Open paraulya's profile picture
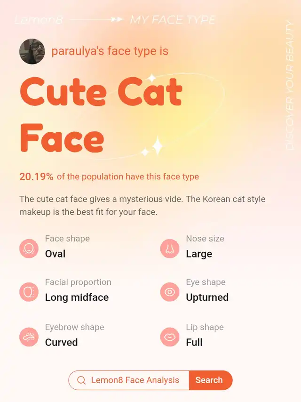 (x=32, y=51)
